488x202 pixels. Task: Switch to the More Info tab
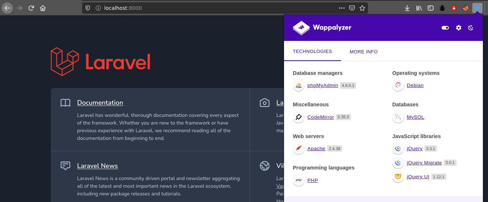click(363, 52)
